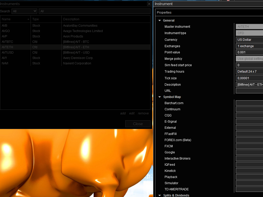This screenshot has width=263, height=197.
Task: Sort the list by the Name column header
Action: (15, 19)
